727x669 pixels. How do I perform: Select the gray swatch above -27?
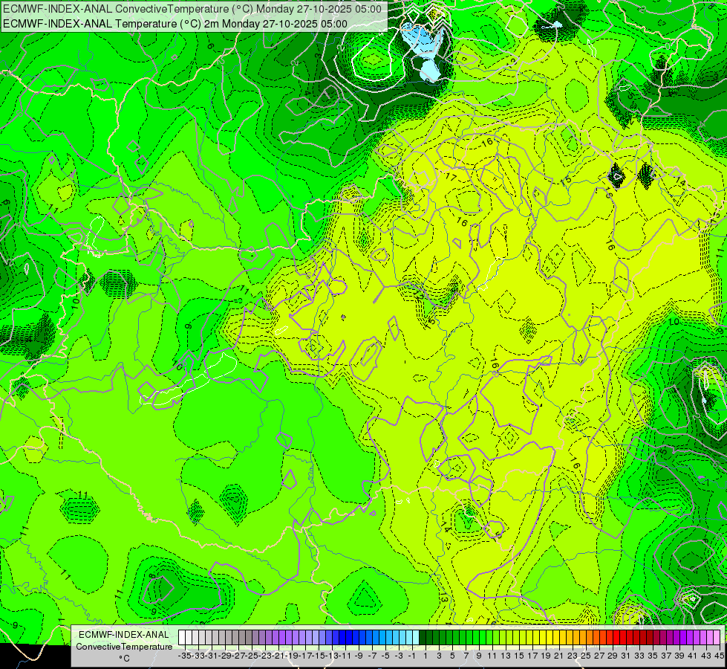(235, 637)
